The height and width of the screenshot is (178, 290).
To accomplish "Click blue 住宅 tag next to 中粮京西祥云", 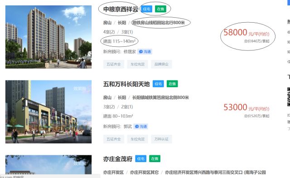I will pos(147,9).
